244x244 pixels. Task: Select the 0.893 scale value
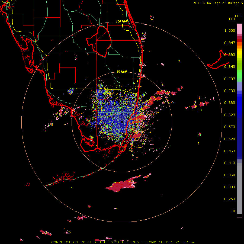[230, 54]
